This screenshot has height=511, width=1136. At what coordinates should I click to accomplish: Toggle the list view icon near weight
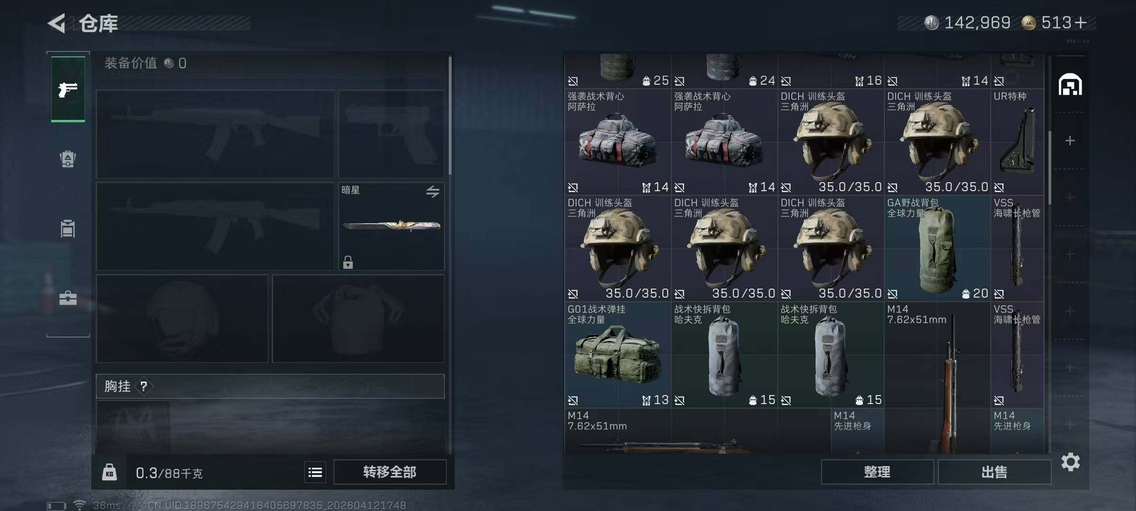coord(315,472)
